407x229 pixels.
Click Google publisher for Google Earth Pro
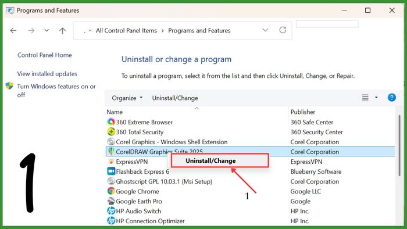[301, 201]
